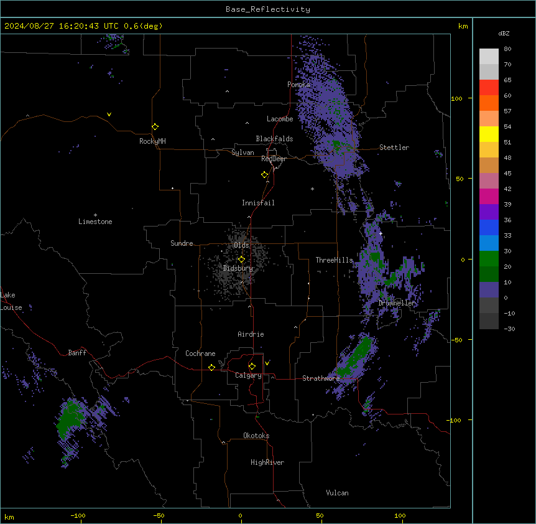The height and width of the screenshot is (524, 536).
Task: Pick the red 65 dBZ legend swatch
Action: pos(489,87)
